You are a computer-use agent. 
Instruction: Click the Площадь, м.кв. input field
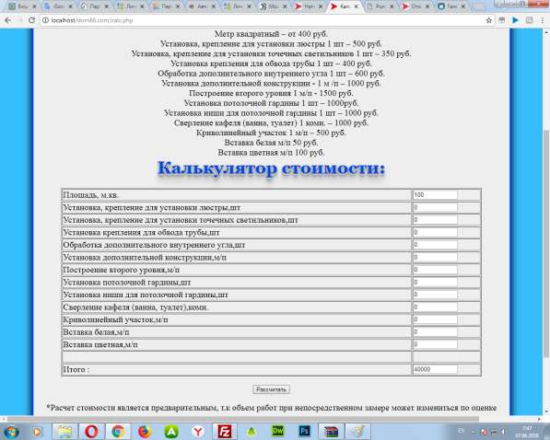(x=435, y=195)
